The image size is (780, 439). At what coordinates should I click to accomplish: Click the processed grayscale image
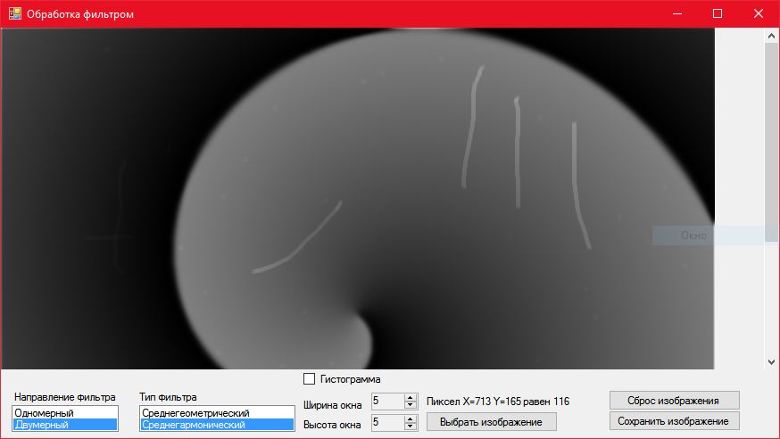(x=358, y=198)
